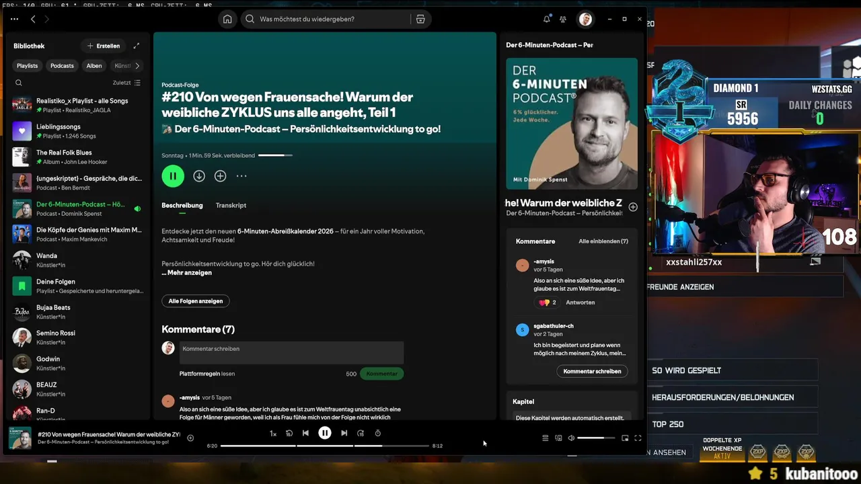861x484 pixels.
Task: Go back with the left arrow
Action: (x=33, y=19)
